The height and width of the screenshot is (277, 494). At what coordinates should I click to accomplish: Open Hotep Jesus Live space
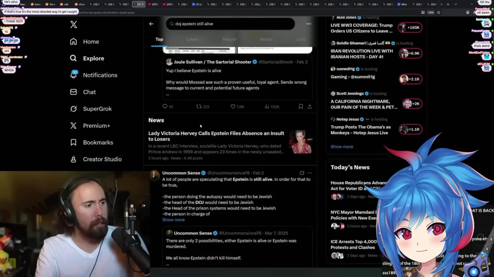(360, 130)
